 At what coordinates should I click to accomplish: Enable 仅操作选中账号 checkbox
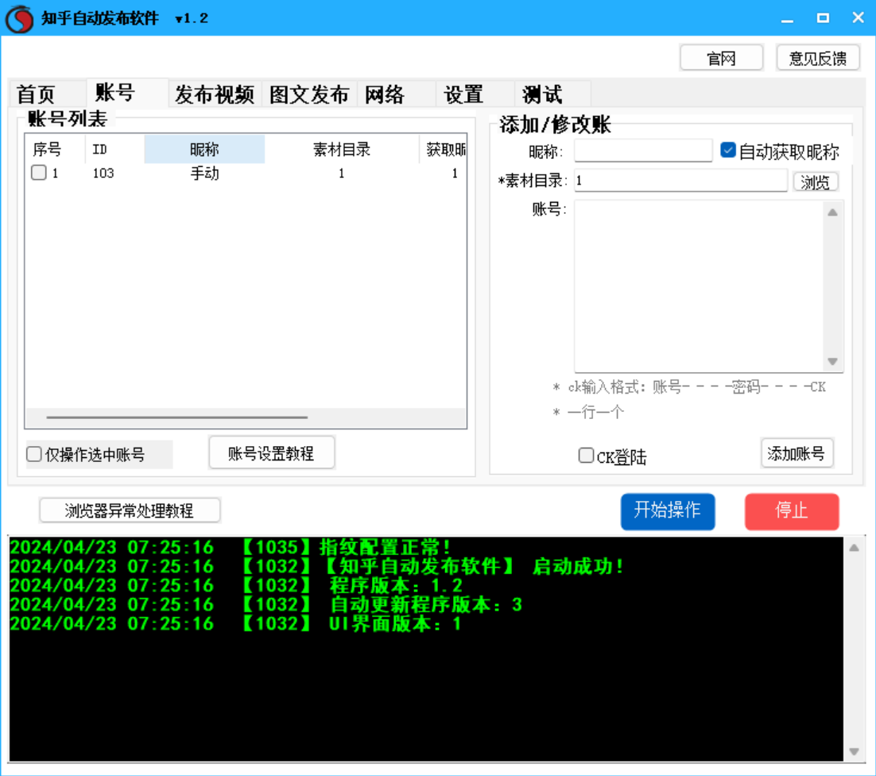(34, 454)
